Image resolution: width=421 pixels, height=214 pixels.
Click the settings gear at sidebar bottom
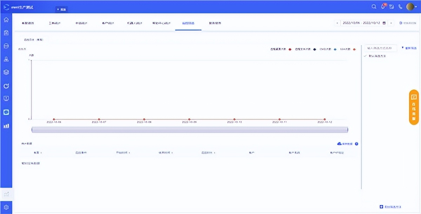[6, 207]
